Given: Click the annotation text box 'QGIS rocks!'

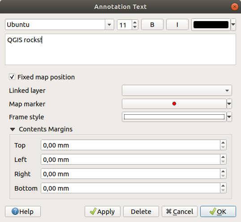Looking at the screenshot, I should pos(120,49).
